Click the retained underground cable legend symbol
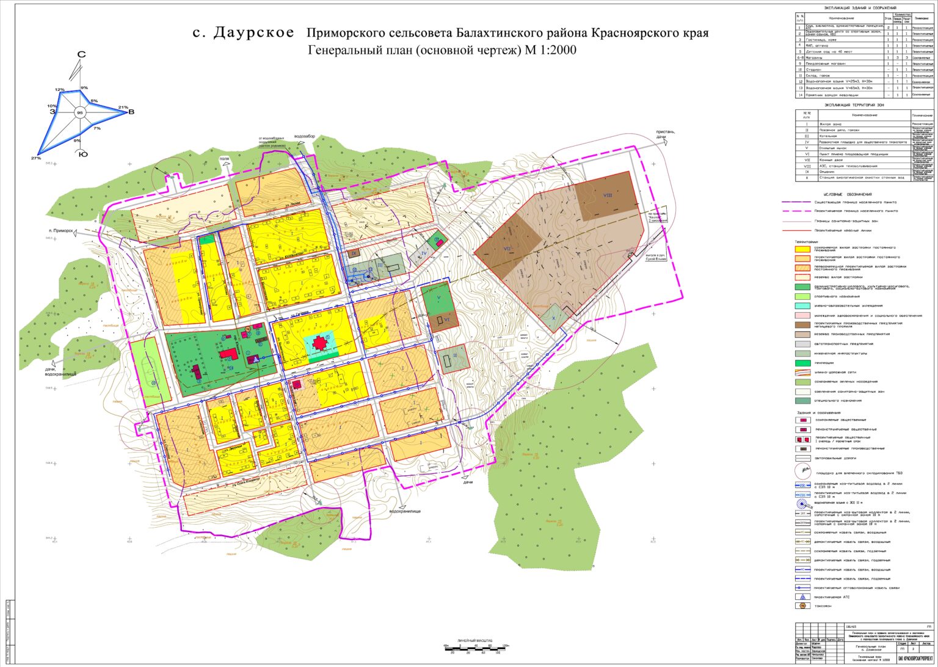938x667 pixels. tap(803, 551)
